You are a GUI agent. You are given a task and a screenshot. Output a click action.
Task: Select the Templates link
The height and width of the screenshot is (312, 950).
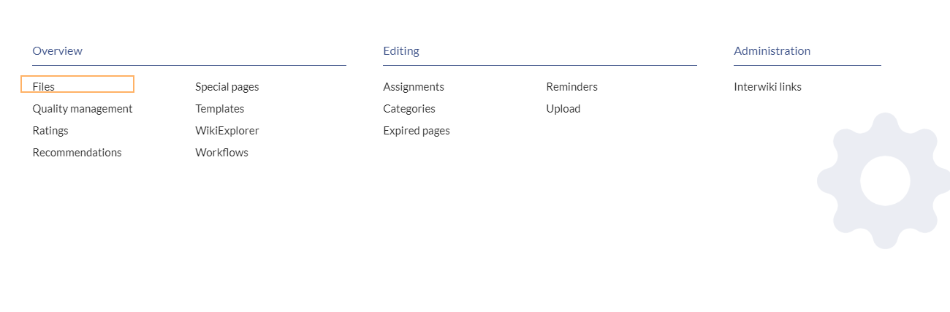click(x=220, y=108)
